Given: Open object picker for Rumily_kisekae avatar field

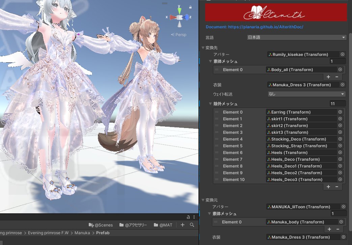Looking at the screenshot, I should [x=342, y=54].
